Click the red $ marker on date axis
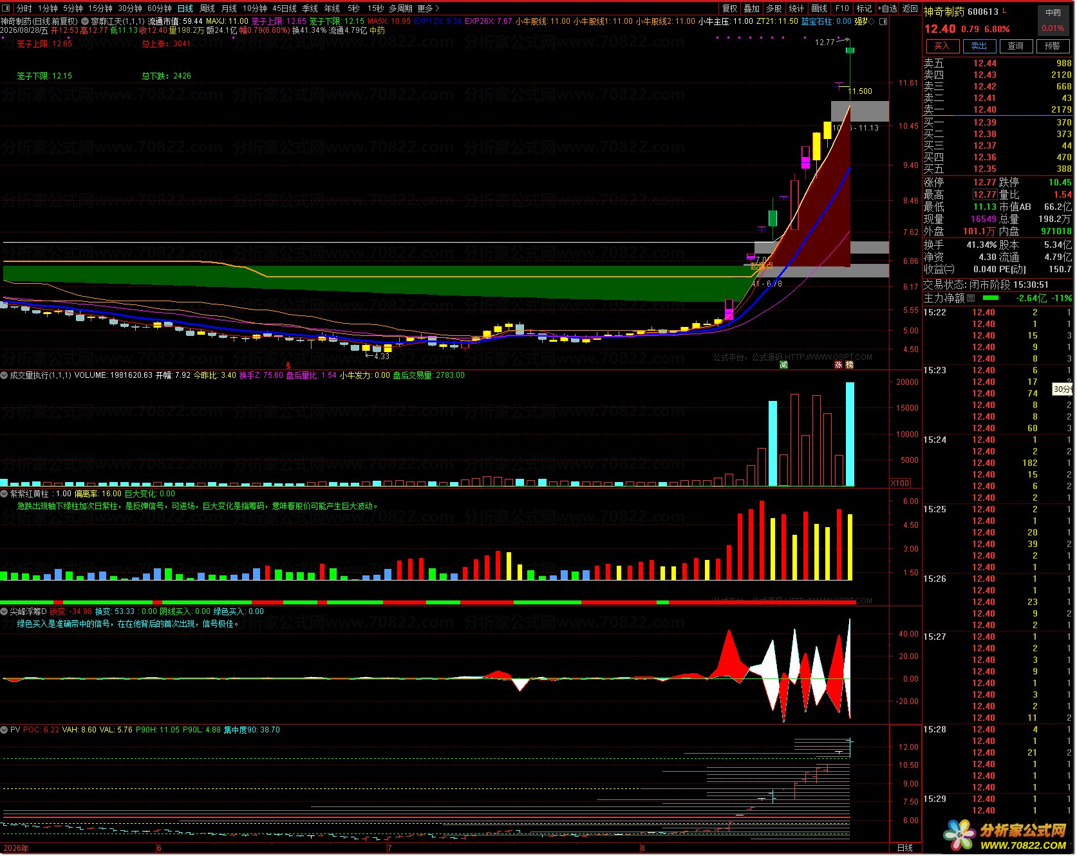The image size is (1077, 856). click(288, 365)
